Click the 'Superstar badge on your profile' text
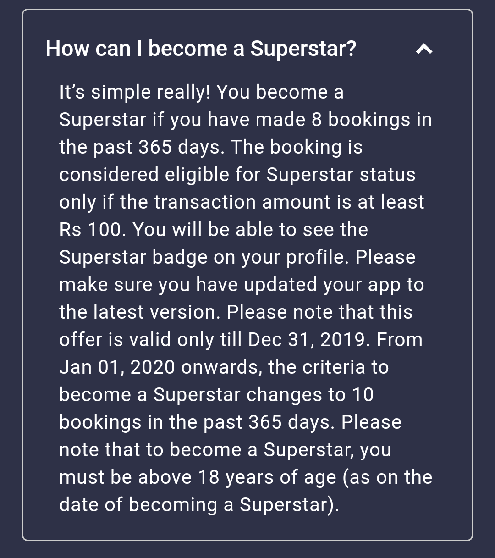The image size is (495, 558). (202, 257)
